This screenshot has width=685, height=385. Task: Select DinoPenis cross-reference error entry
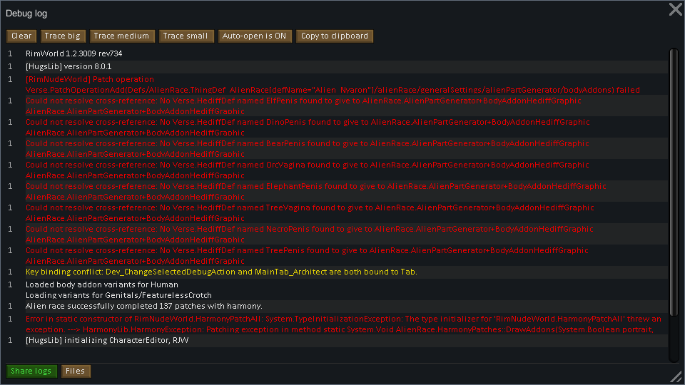[x=336, y=127]
